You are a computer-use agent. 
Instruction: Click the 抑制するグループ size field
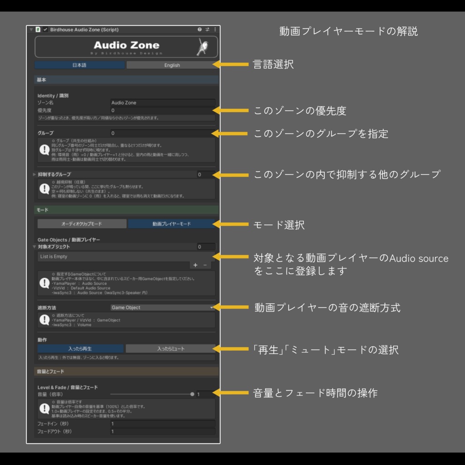(206, 174)
